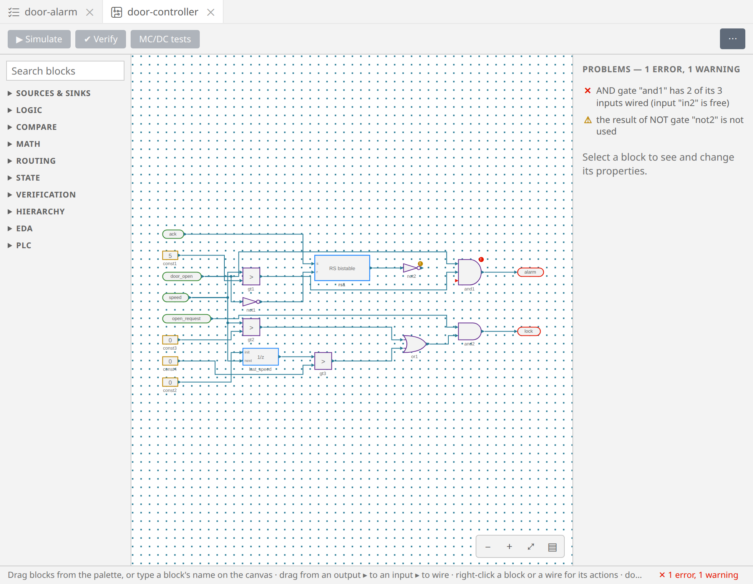Click the Verify button
The image size is (753, 584).
click(x=101, y=39)
